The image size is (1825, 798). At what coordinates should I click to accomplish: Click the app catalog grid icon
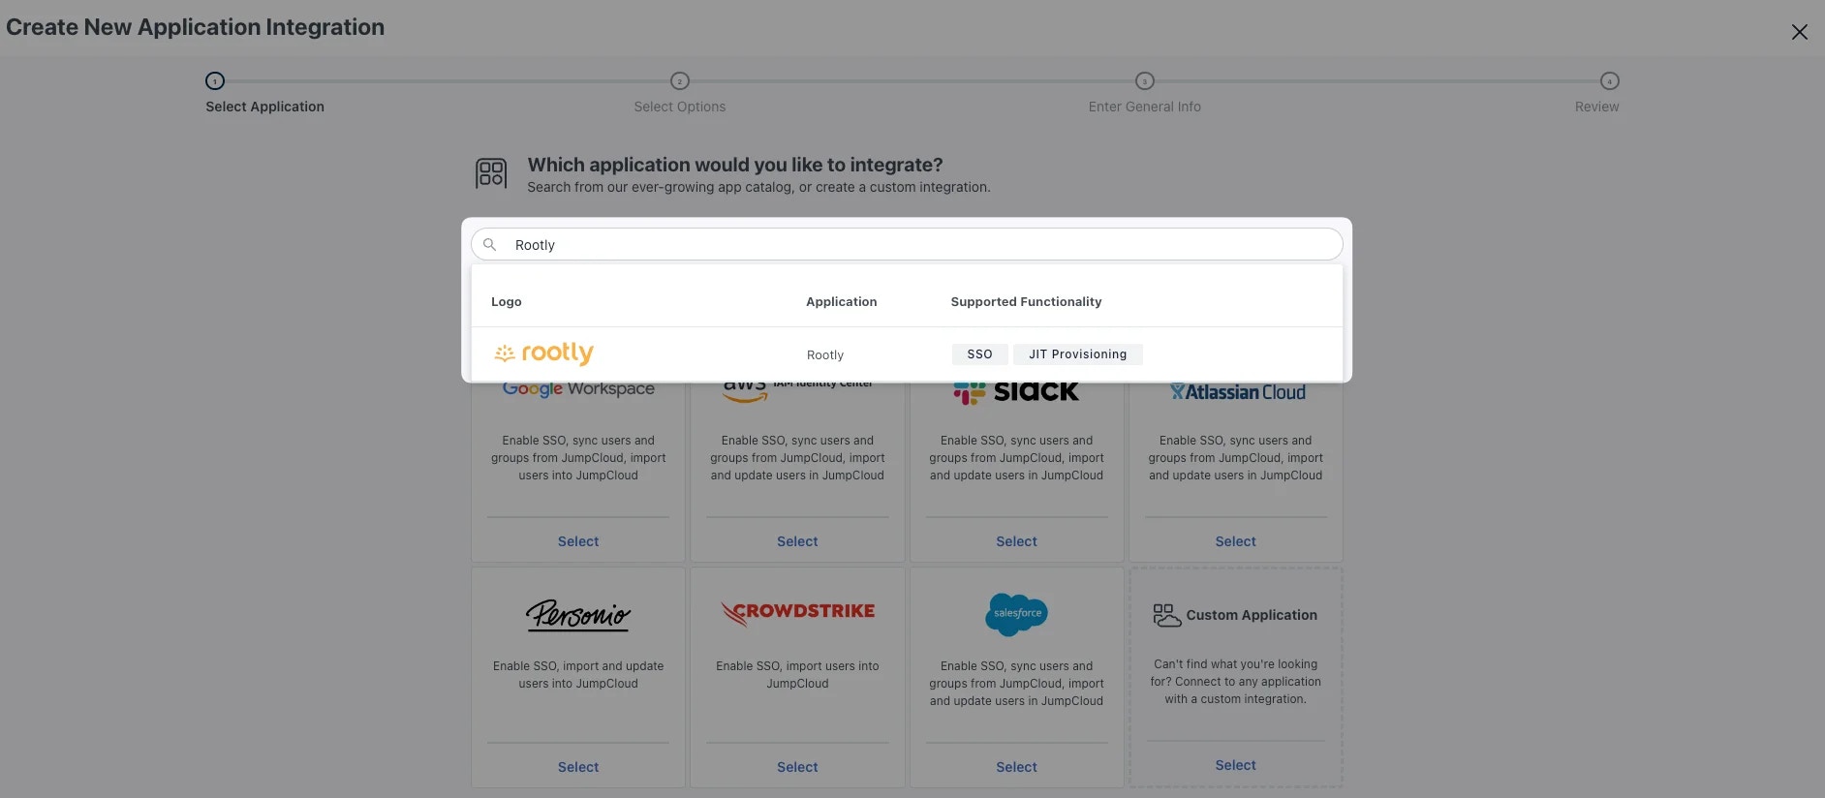(491, 173)
